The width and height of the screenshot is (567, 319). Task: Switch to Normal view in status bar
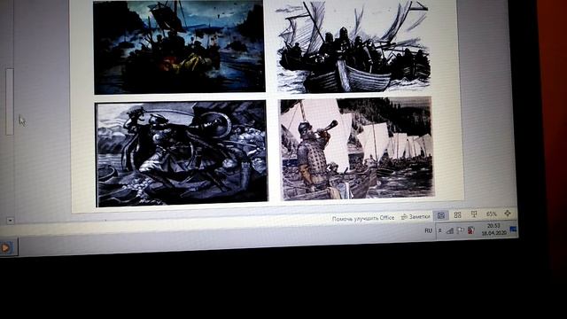coord(441,215)
